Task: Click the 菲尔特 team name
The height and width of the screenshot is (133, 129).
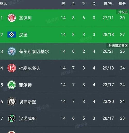Action: (25, 85)
